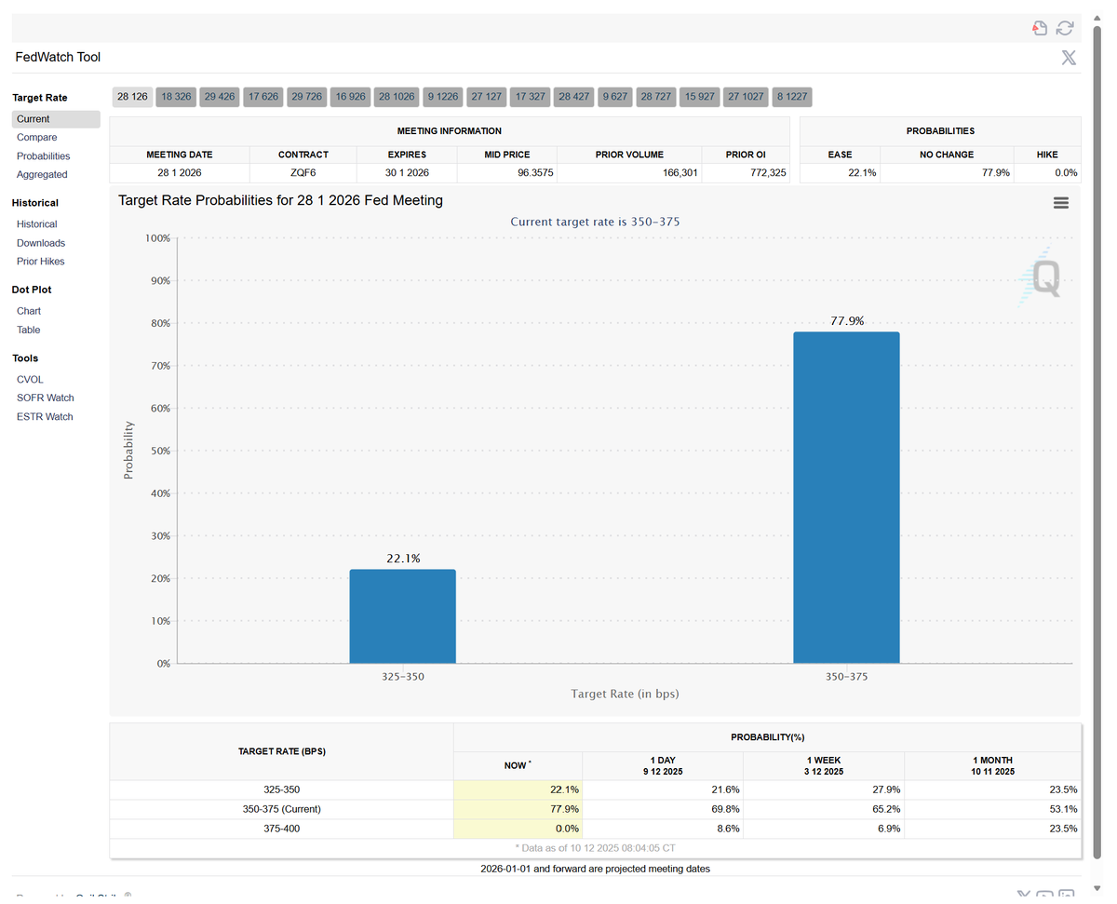Click the 28 1 2026 meeting date cell
The height and width of the screenshot is (904, 1117).
(180, 173)
